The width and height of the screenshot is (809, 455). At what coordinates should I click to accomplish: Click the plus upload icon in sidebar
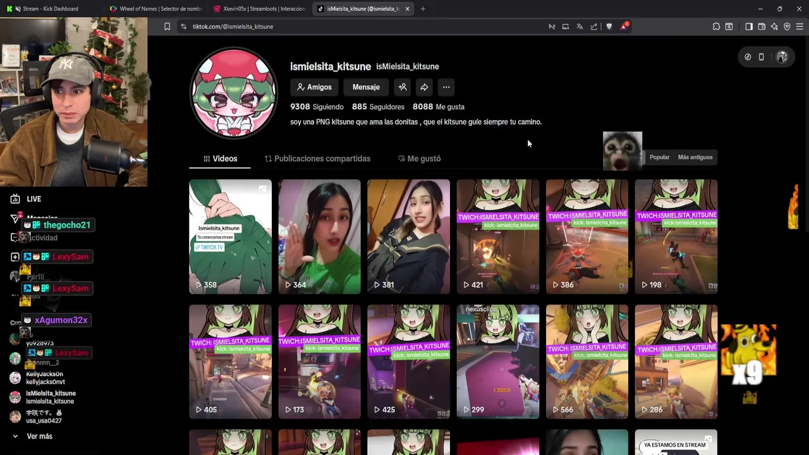coord(15,257)
